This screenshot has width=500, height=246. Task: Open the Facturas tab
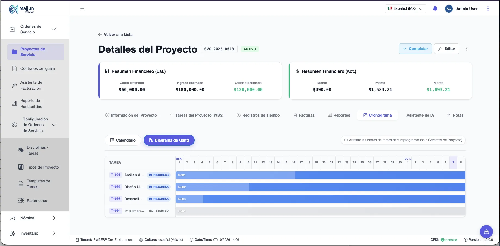point(304,115)
